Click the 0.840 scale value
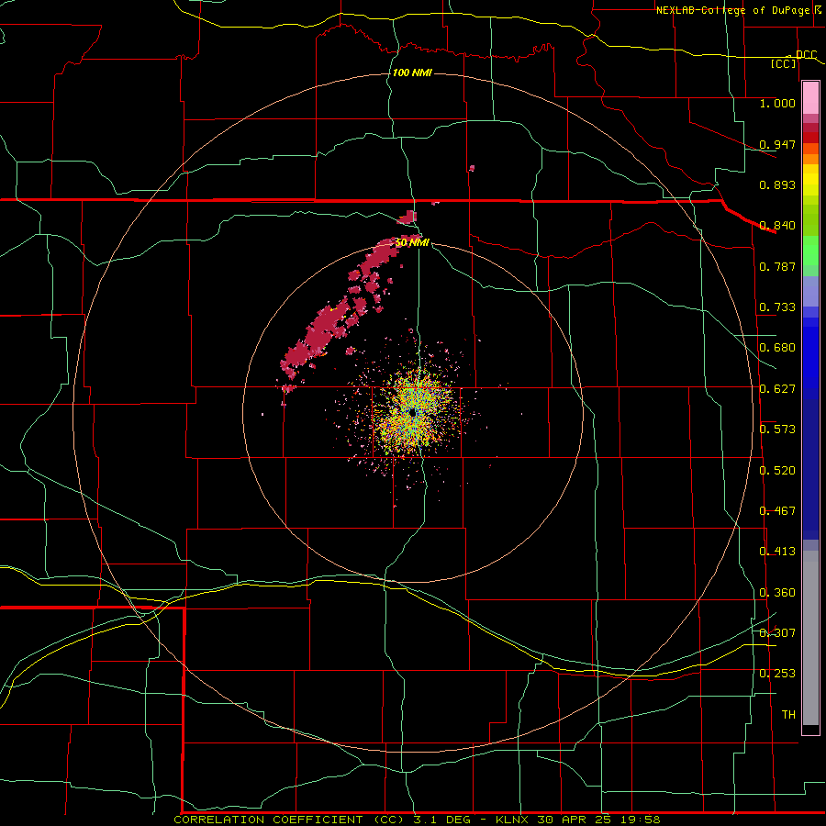826x826 pixels. pos(777,226)
